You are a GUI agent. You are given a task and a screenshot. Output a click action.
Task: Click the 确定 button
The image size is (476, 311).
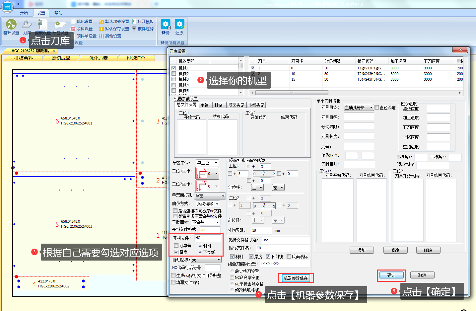(391, 275)
